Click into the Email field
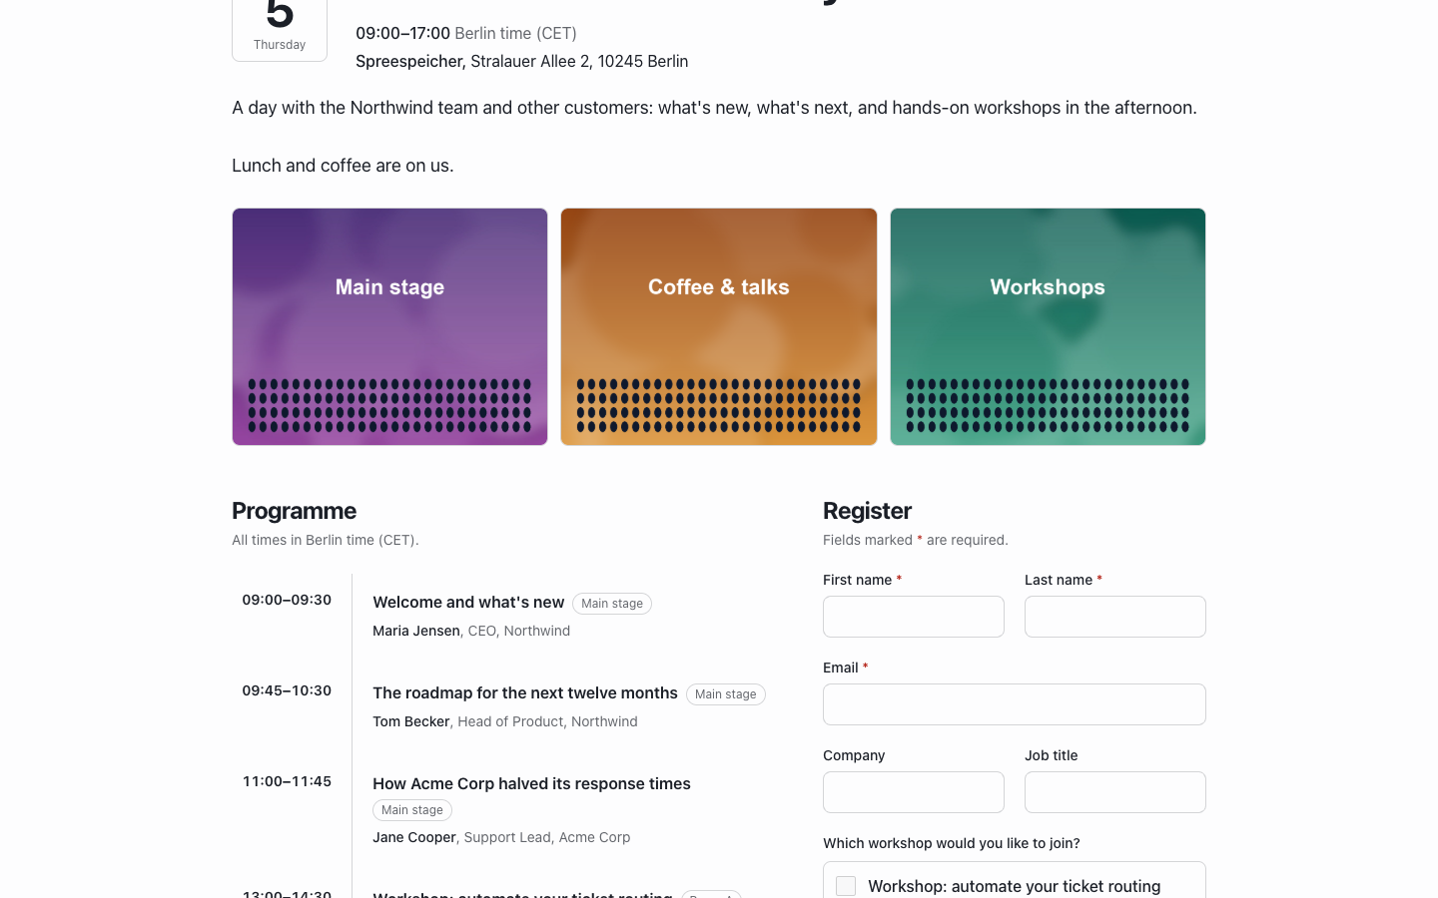 (1015, 704)
